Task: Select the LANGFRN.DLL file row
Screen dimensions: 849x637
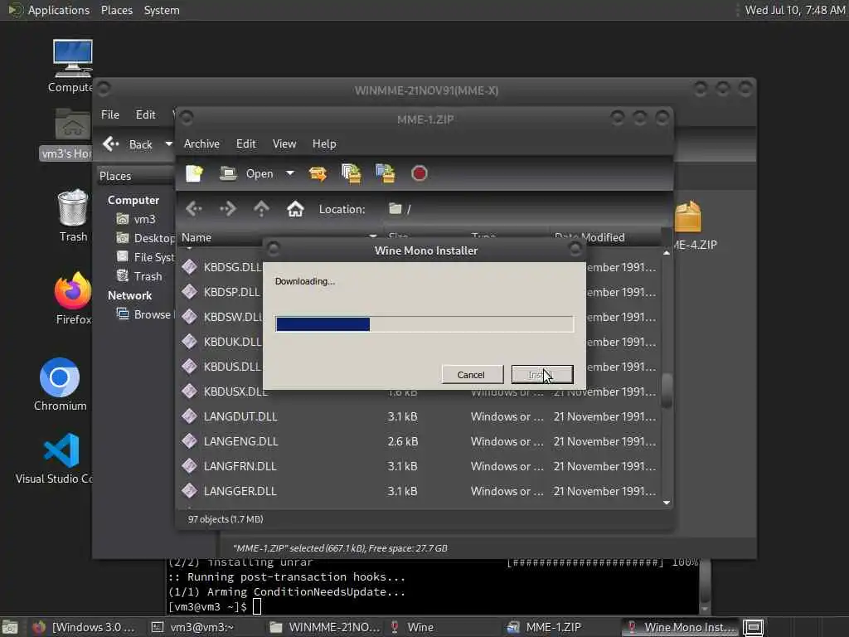Action: [x=419, y=466]
